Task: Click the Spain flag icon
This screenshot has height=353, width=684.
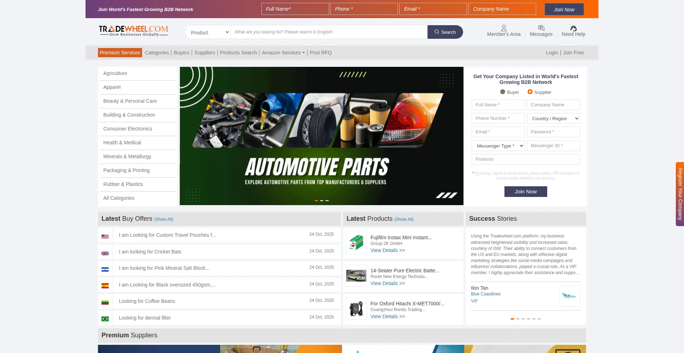Action: pos(105,286)
